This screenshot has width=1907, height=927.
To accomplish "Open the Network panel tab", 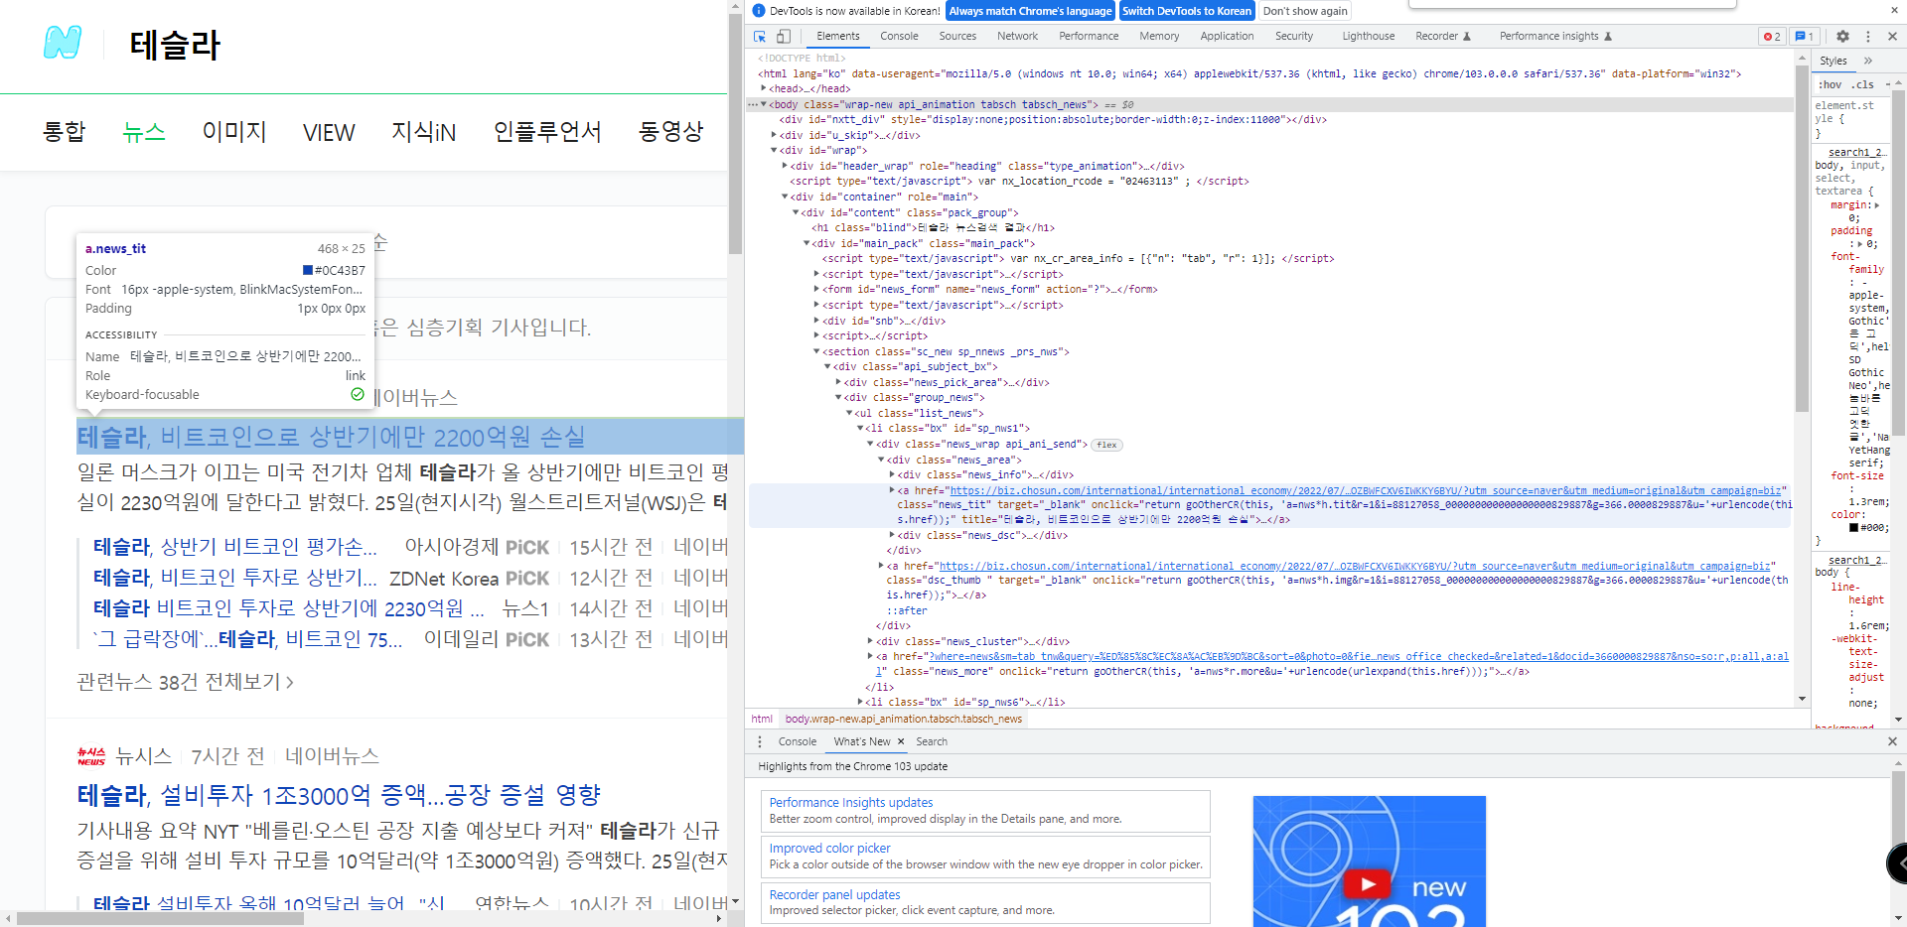I will (x=1017, y=36).
